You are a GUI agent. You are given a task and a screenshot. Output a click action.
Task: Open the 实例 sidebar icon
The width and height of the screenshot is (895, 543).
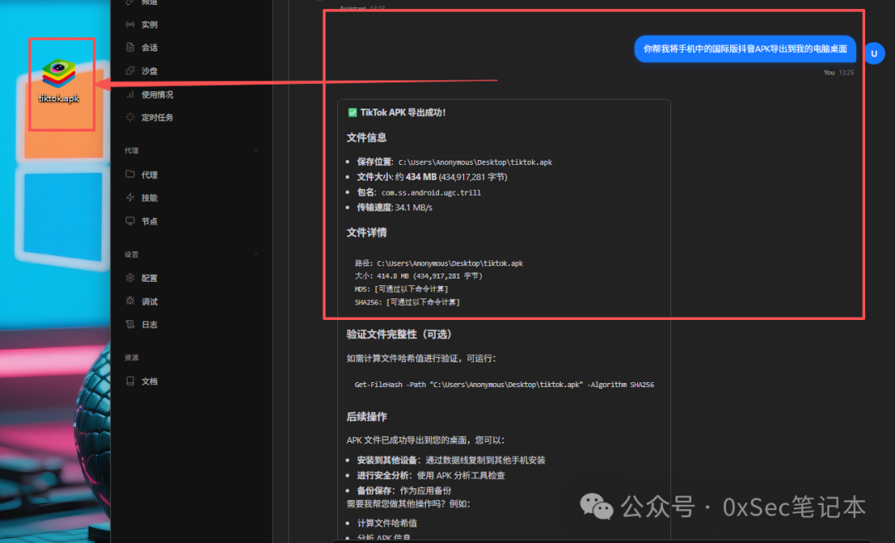click(x=130, y=25)
